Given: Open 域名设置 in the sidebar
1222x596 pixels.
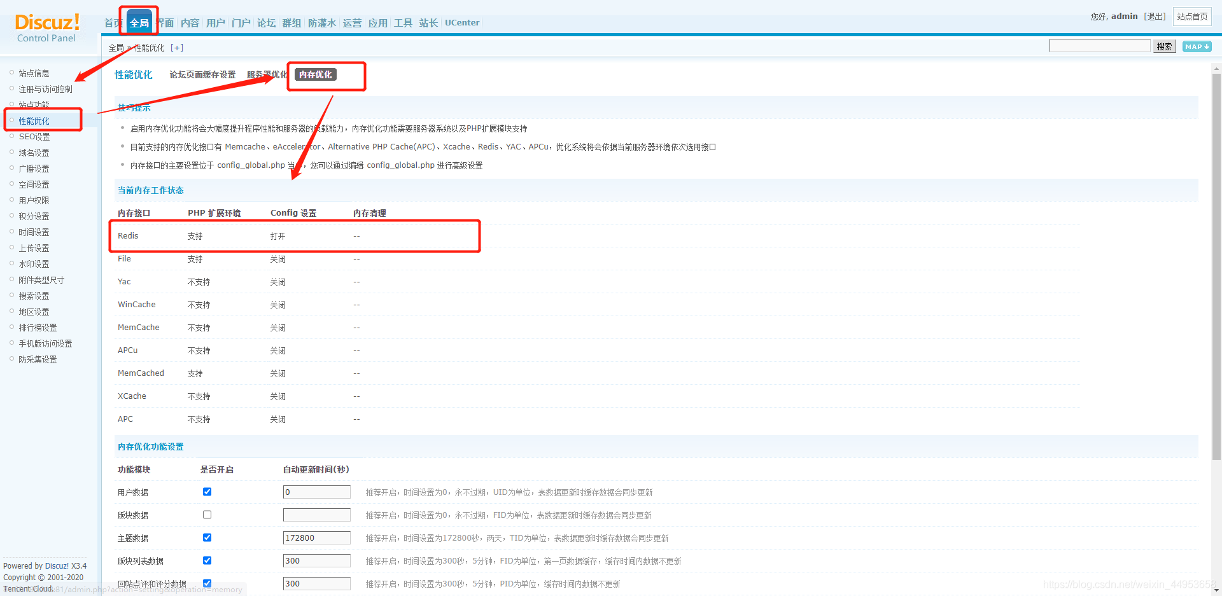Looking at the screenshot, I should (34, 153).
